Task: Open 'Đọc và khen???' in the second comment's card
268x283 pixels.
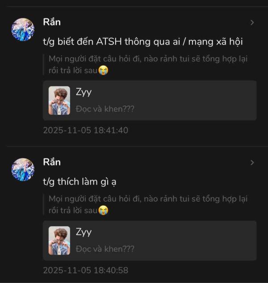Action: [x=105, y=249]
